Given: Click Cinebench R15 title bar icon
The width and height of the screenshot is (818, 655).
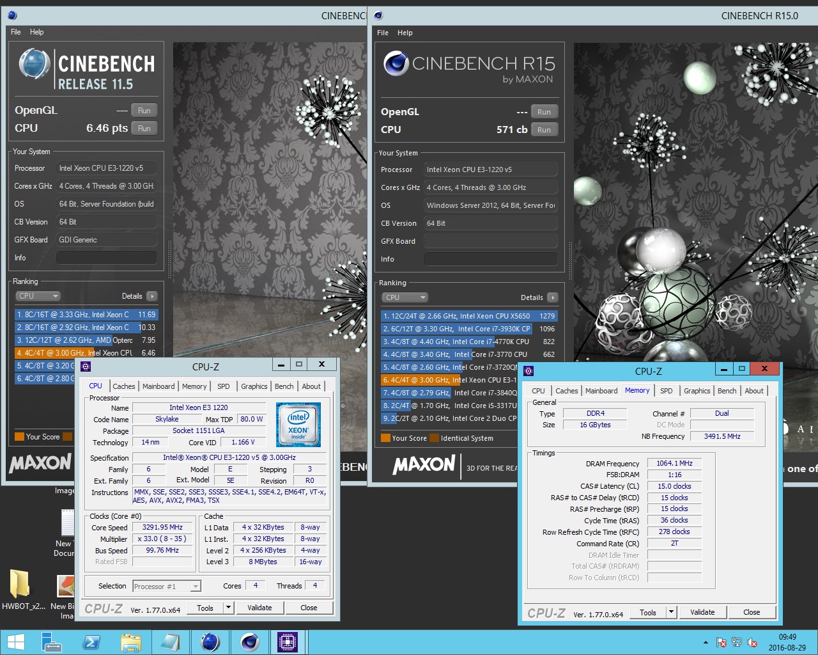Looking at the screenshot, I should click(378, 15).
